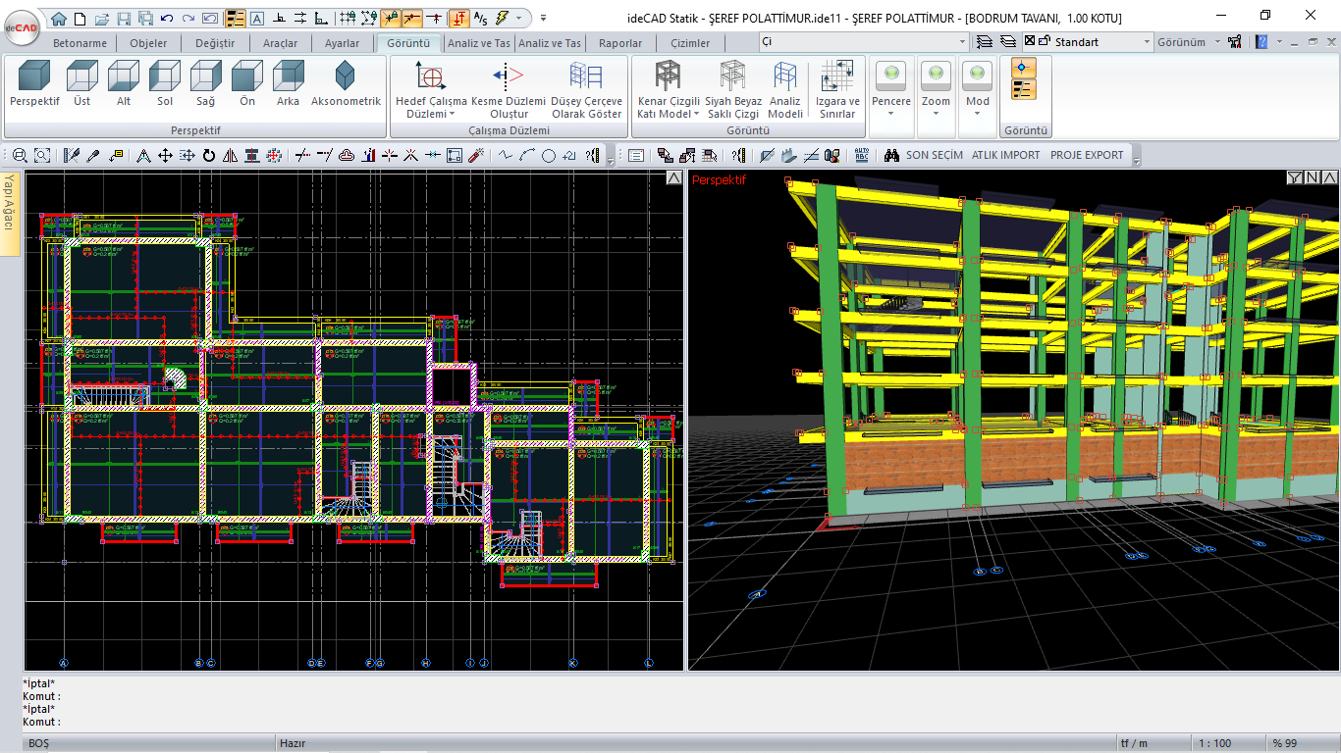1341x753 pixels.
Task: Open the Çizimler ribbon tab
Action: (690, 43)
